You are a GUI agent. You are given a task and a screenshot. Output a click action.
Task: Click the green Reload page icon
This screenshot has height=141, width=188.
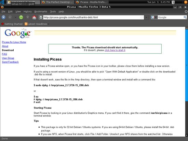click(21, 17)
